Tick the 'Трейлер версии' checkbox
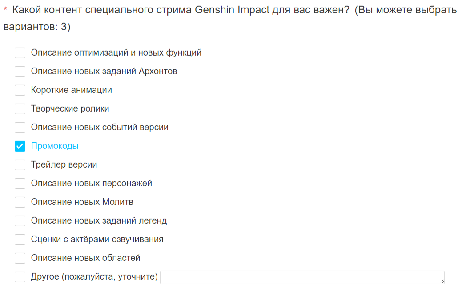 tap(20, 165)
